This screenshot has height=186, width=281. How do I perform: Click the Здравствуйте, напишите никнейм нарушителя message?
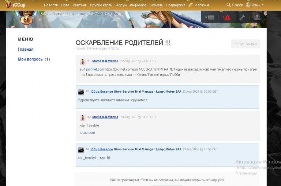pos(113,100)
